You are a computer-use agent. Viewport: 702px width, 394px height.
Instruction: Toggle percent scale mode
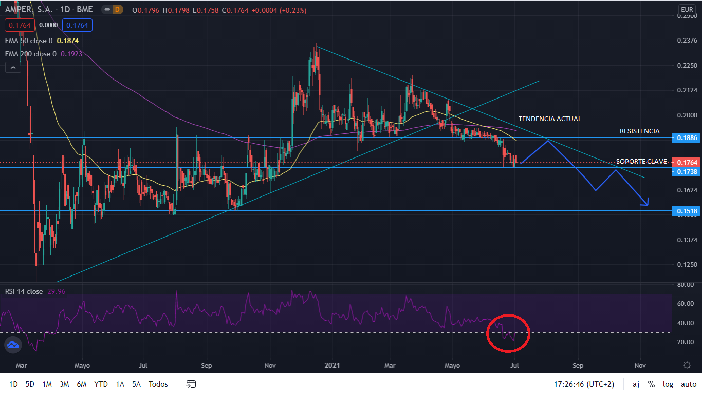click(651, 384)
